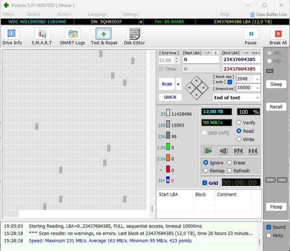Open the Service menu
This screenshot has height=251, width=290.
(x=33, y=14)
